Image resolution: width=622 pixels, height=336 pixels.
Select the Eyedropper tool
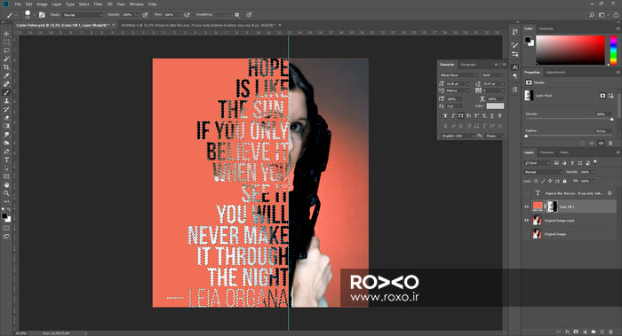point(6,75)
